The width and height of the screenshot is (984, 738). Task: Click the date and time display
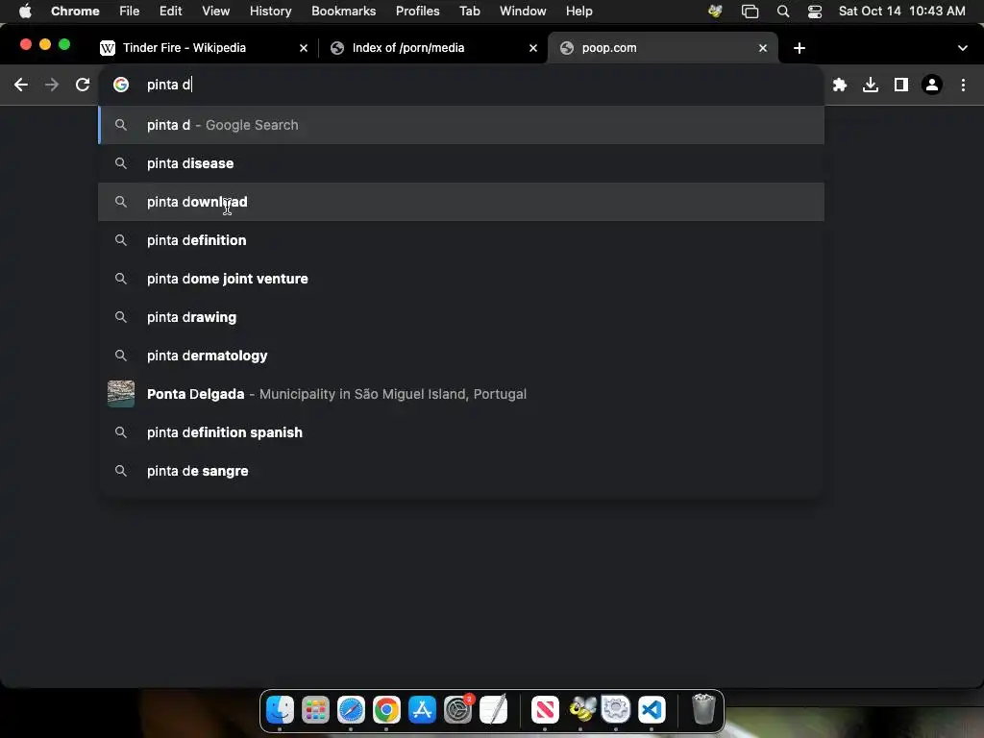[x=901, y=12]
